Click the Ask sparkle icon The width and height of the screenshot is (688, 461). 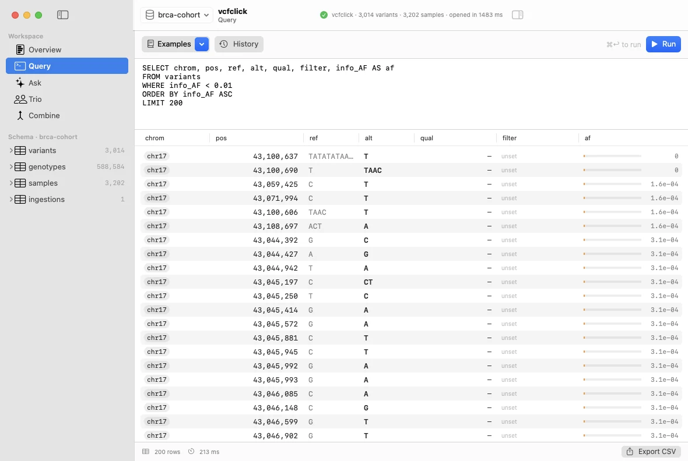(x=20, y=83)
